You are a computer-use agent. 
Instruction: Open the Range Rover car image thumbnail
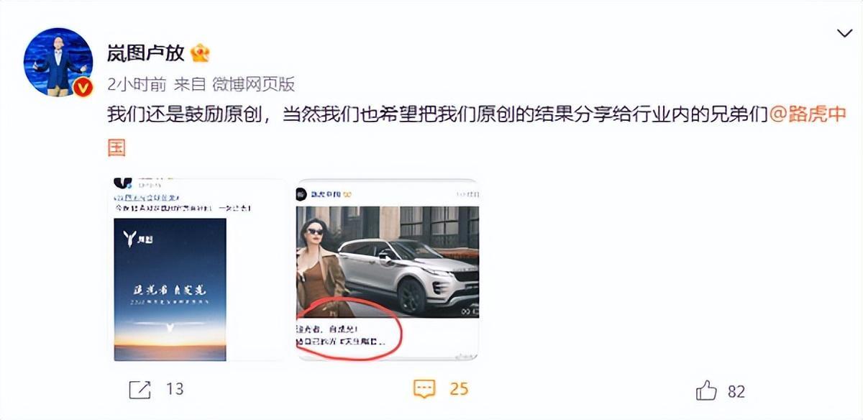pyautogui.click(x=388, y=262)
